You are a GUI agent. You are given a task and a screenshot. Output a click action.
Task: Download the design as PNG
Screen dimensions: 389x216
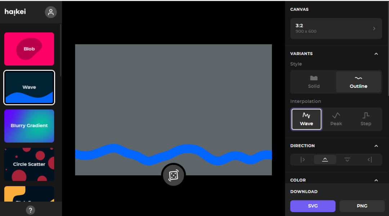(362, 206)
